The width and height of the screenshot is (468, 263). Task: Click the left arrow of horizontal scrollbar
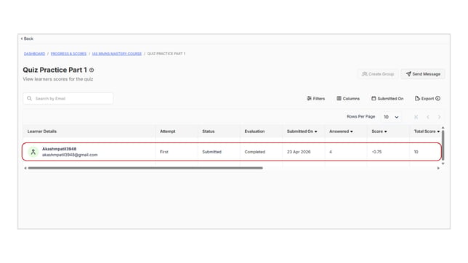coord(25,168)
